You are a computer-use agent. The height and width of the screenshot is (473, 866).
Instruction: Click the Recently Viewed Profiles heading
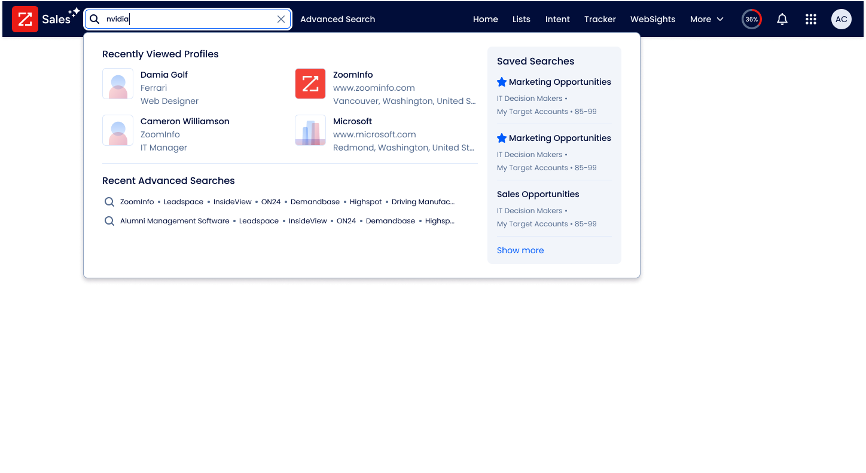tap(160, 54)
